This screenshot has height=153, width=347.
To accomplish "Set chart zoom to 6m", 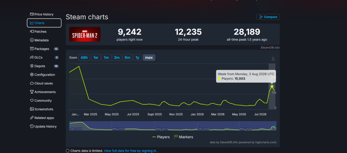I will pyautogui.click(x=127, y=58).
